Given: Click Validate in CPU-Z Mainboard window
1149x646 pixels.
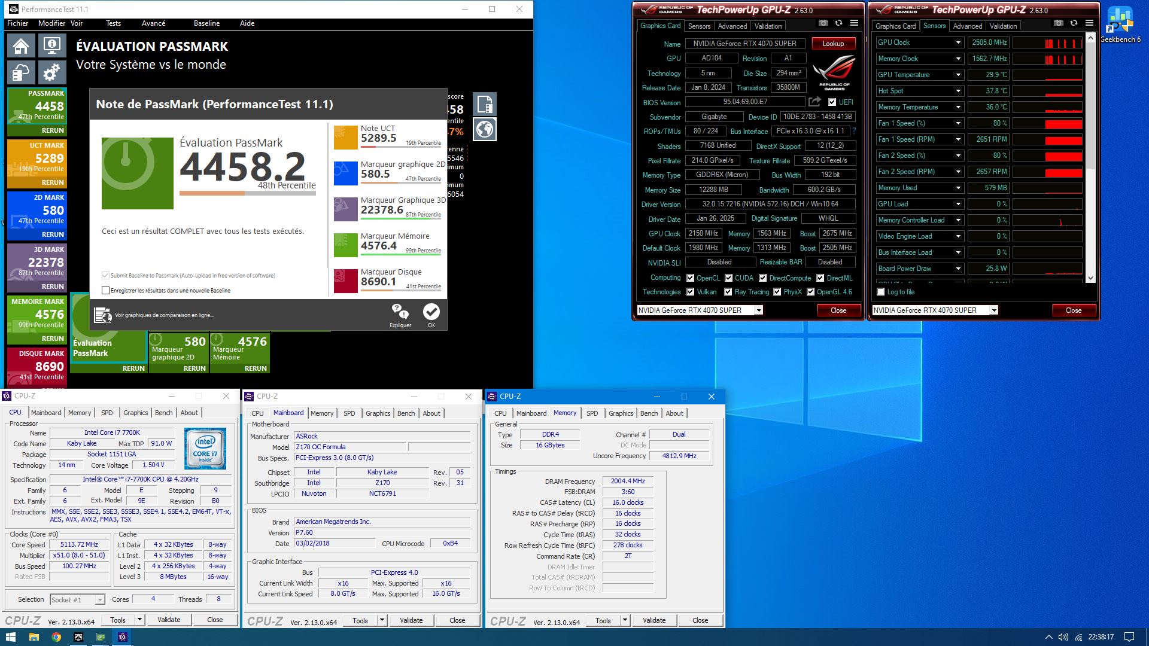Looking at the screenshot, I should tap(411, 620).
